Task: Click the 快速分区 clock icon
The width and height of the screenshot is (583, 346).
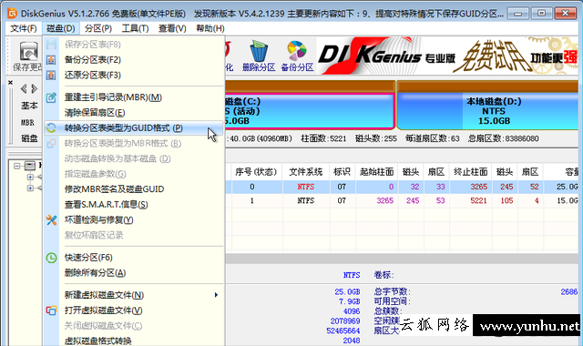Action: (x=51, y=258)
